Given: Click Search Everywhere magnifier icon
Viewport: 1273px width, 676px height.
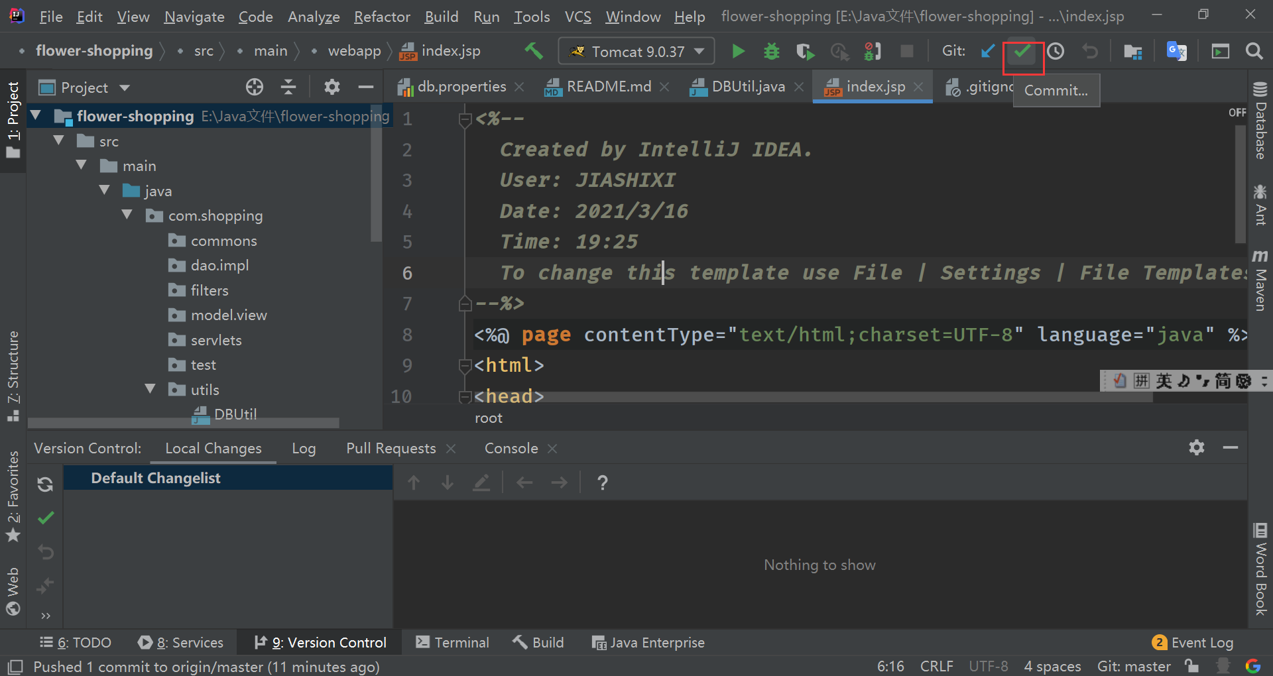Looking at the screenshot, I should (1254, 51).
